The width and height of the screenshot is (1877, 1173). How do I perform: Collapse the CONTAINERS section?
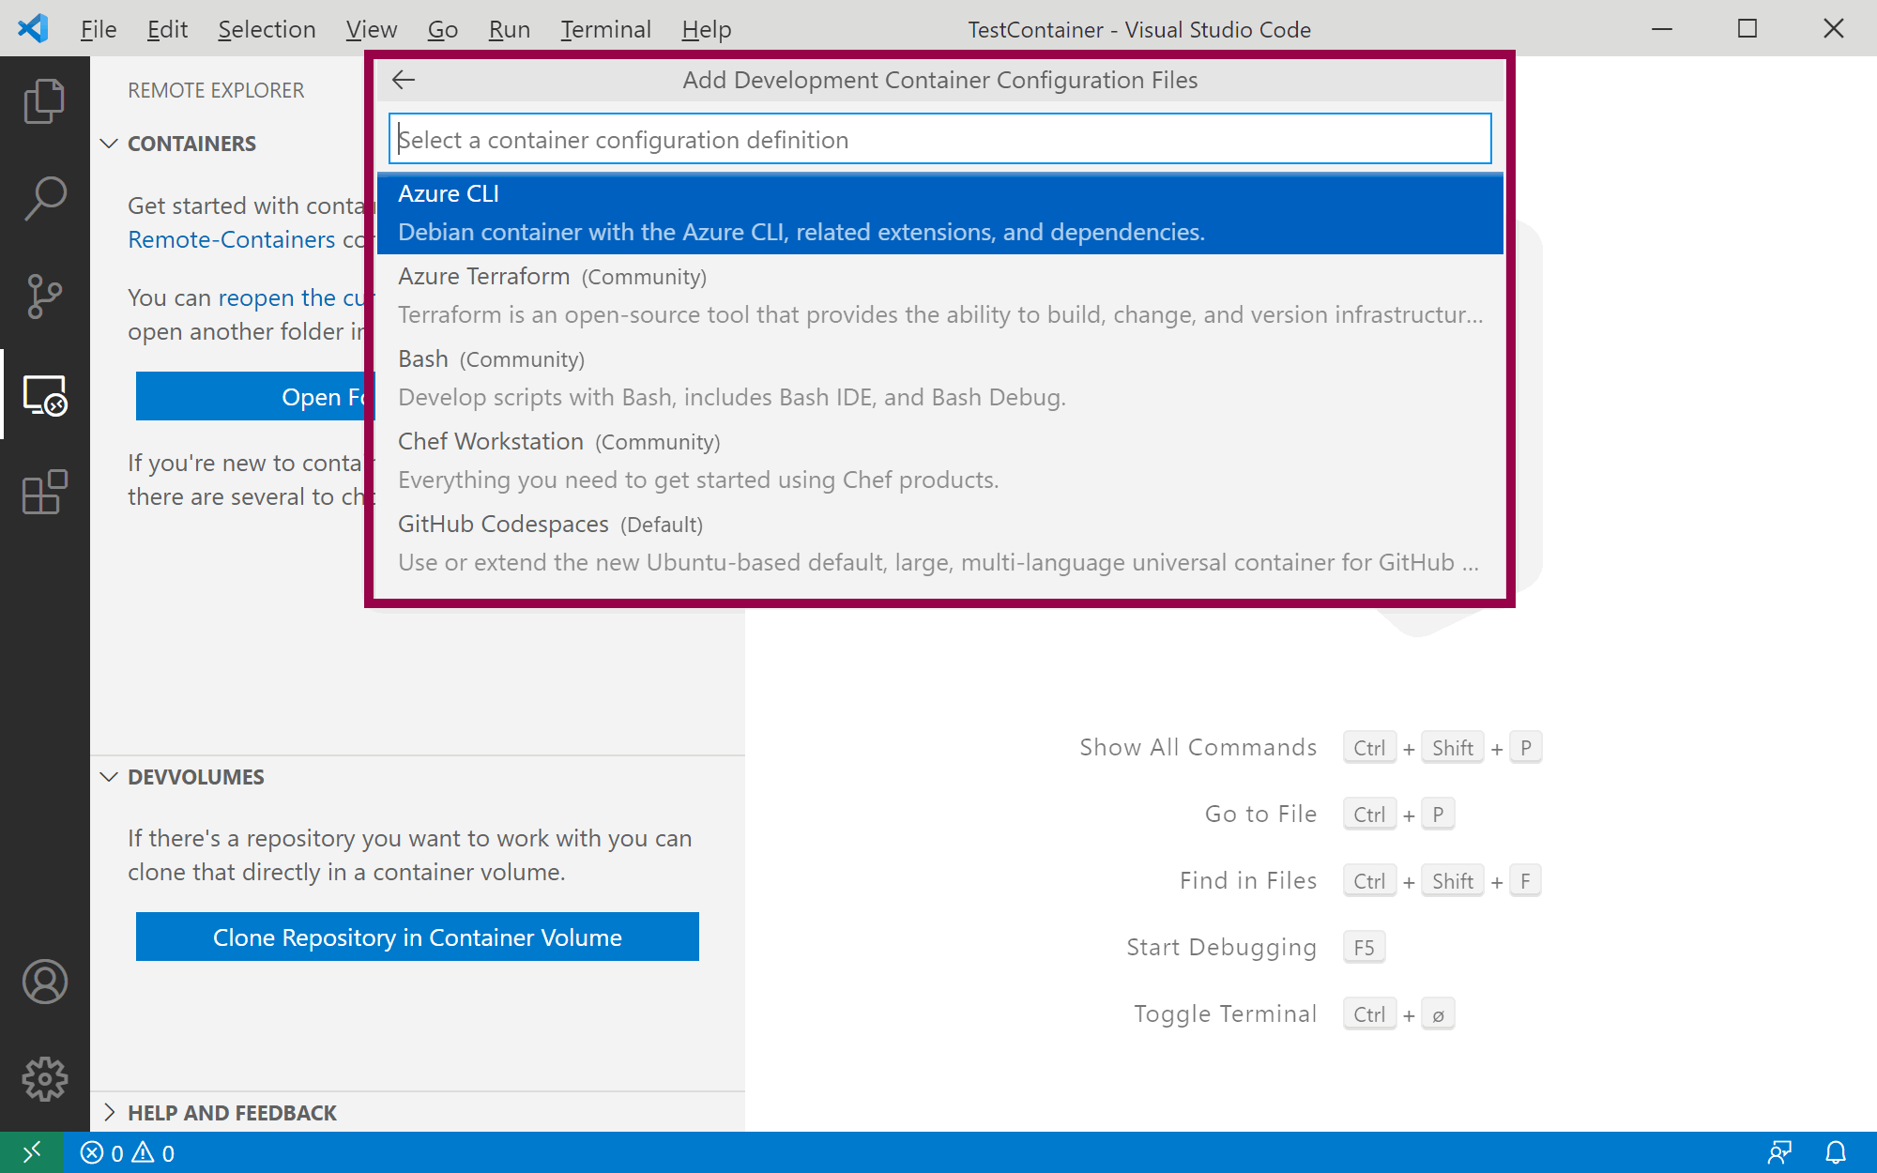point(109,144)
